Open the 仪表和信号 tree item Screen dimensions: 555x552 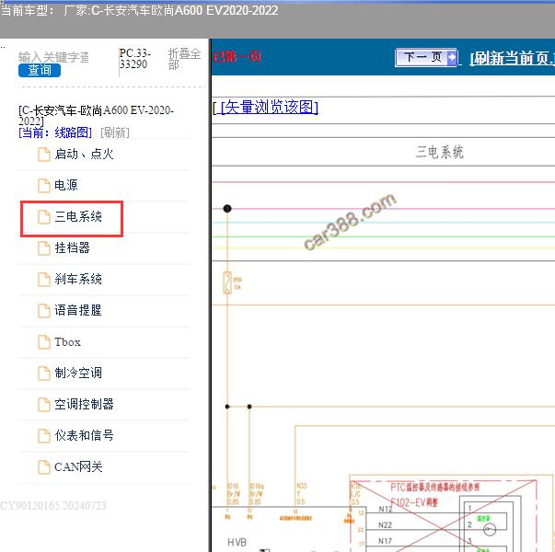[x=85, y=435]
